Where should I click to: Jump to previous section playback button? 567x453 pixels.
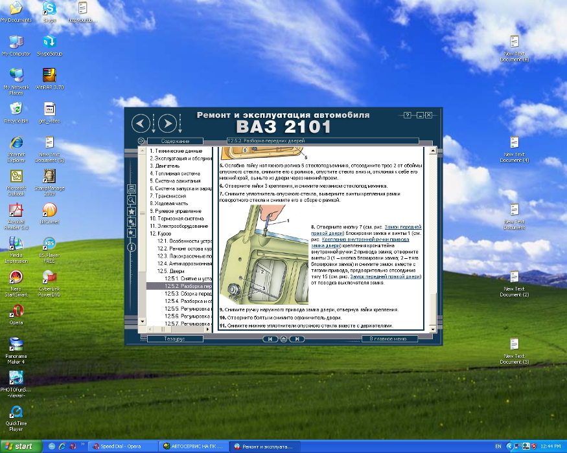pyautogui.click(x=270, y=339)
